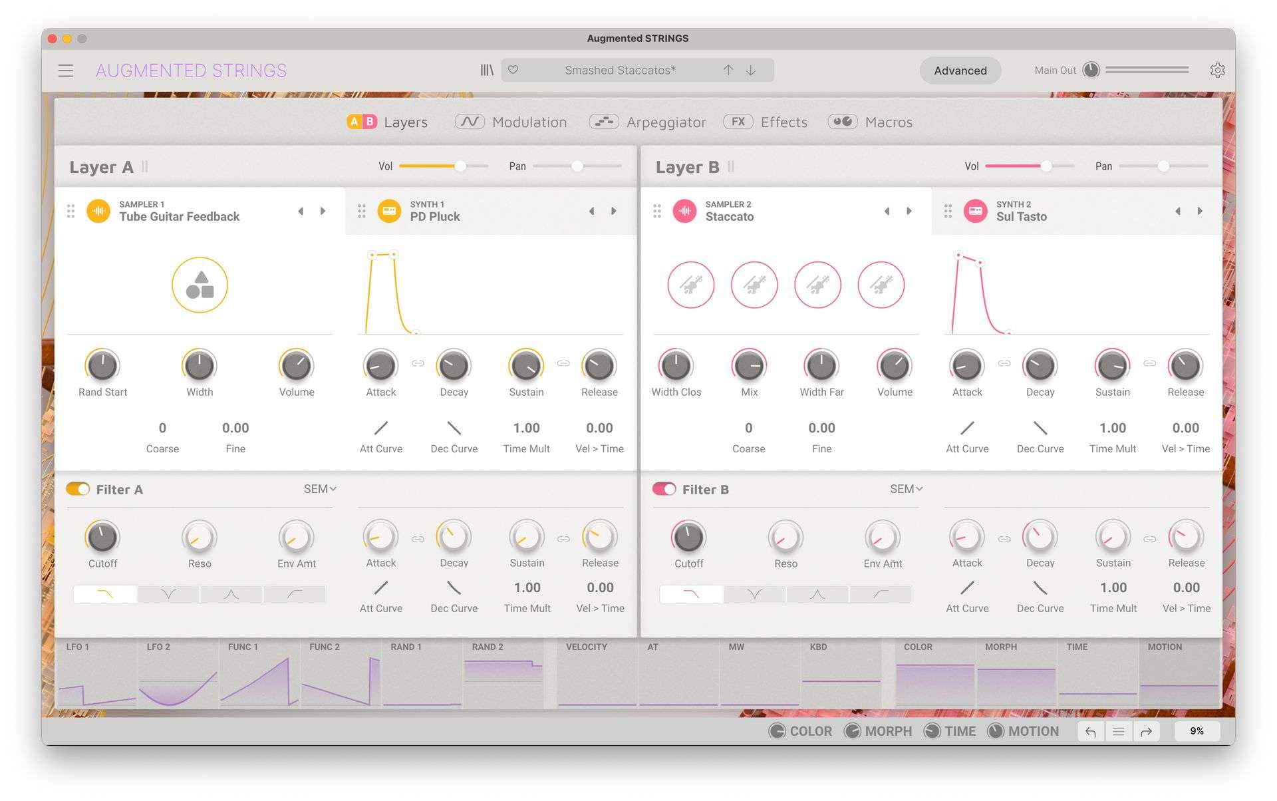
Task: Open Filter A SEM type dropdown
Action: point(320,489)
